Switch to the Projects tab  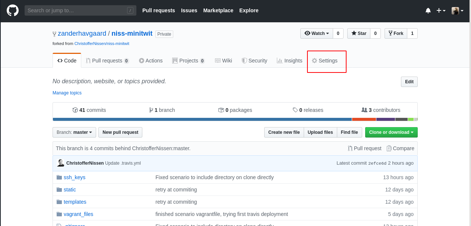click(x=188, y=61)
